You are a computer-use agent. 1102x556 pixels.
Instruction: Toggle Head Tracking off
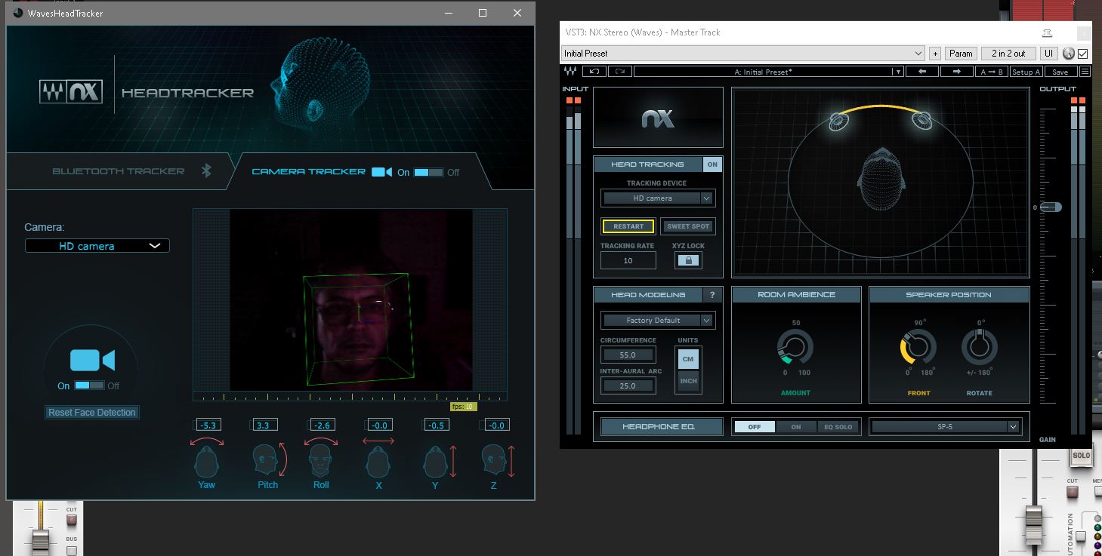tap(712, 164)
